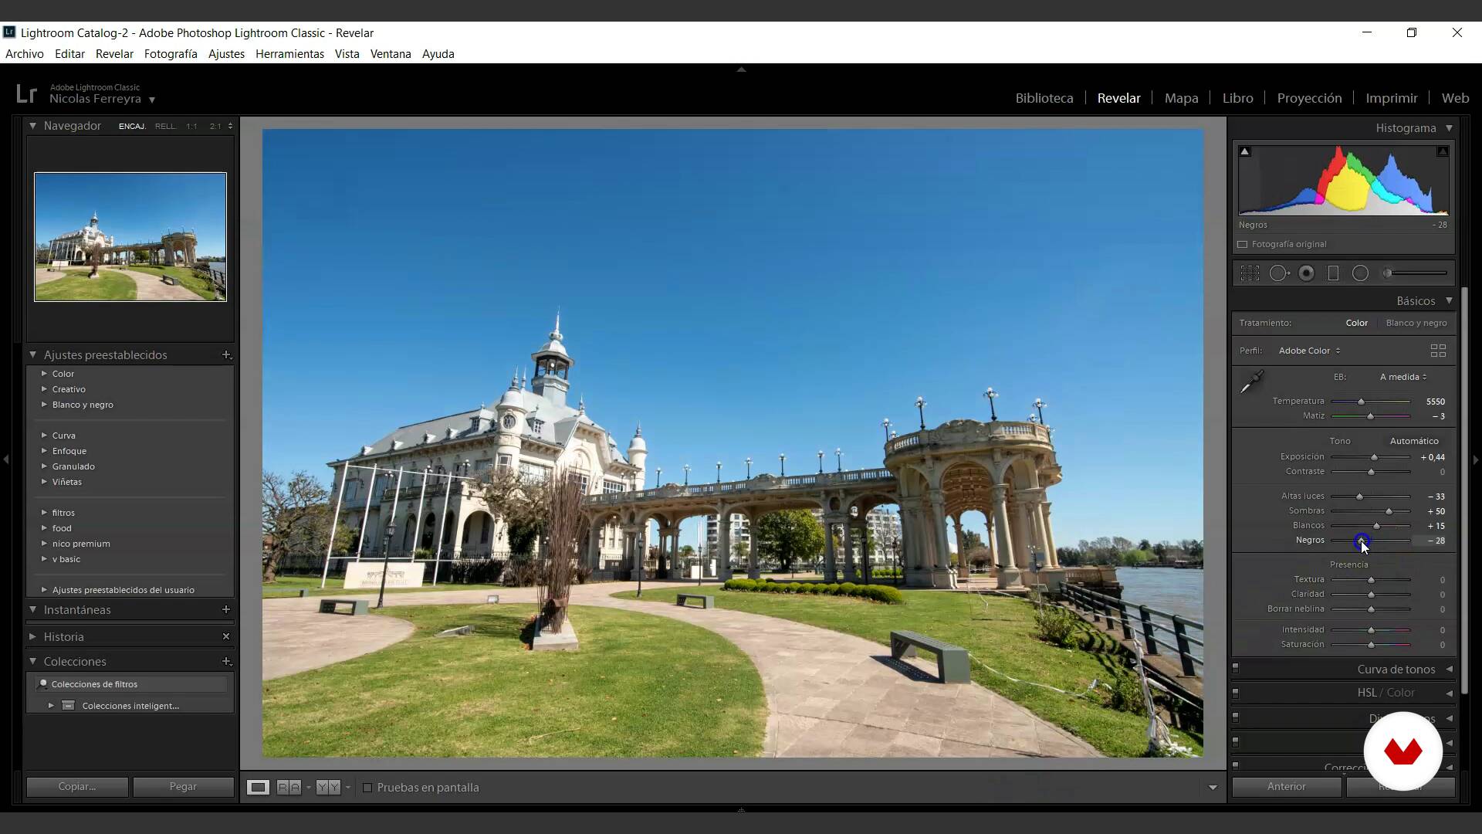Image resolution: width=1482 pixels, height=834 pixels.
Task: Set treatment to Color
Action: (1356, 323)
